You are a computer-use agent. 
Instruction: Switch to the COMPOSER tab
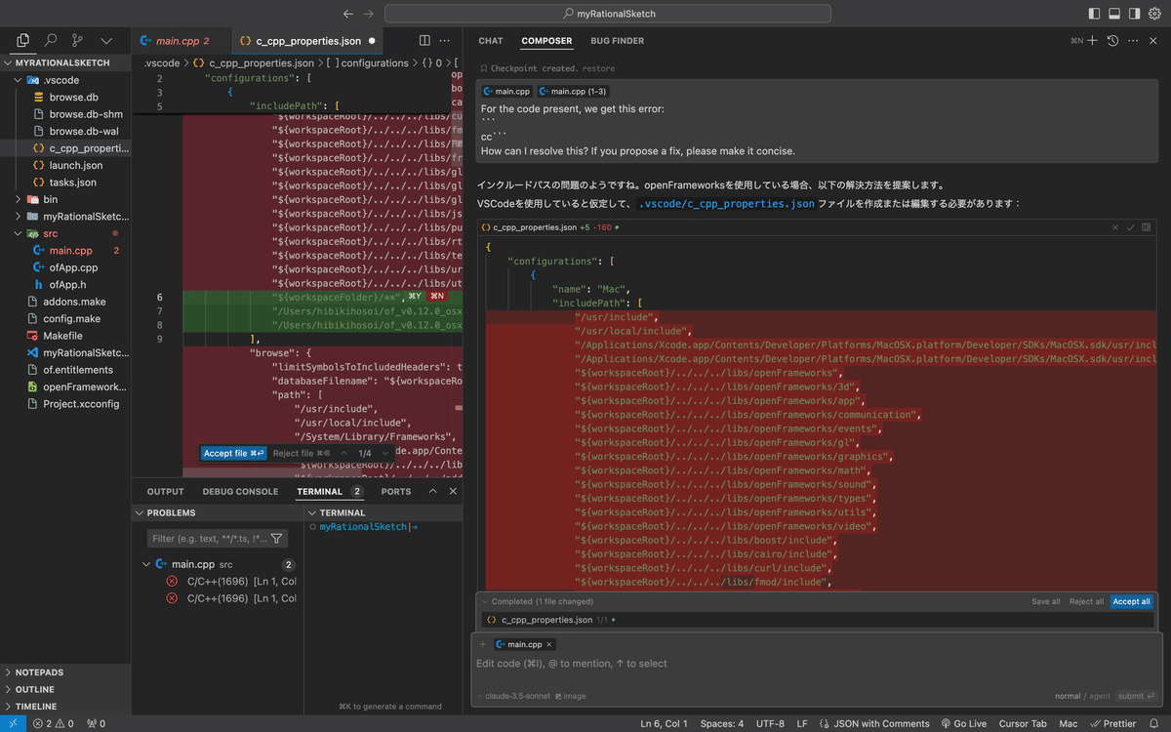[x=546, y=41]
